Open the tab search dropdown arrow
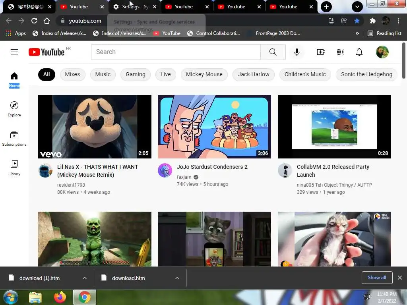407x305 pixels. (357, 7)
